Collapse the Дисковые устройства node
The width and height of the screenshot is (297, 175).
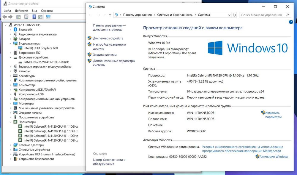coord(10,57)
